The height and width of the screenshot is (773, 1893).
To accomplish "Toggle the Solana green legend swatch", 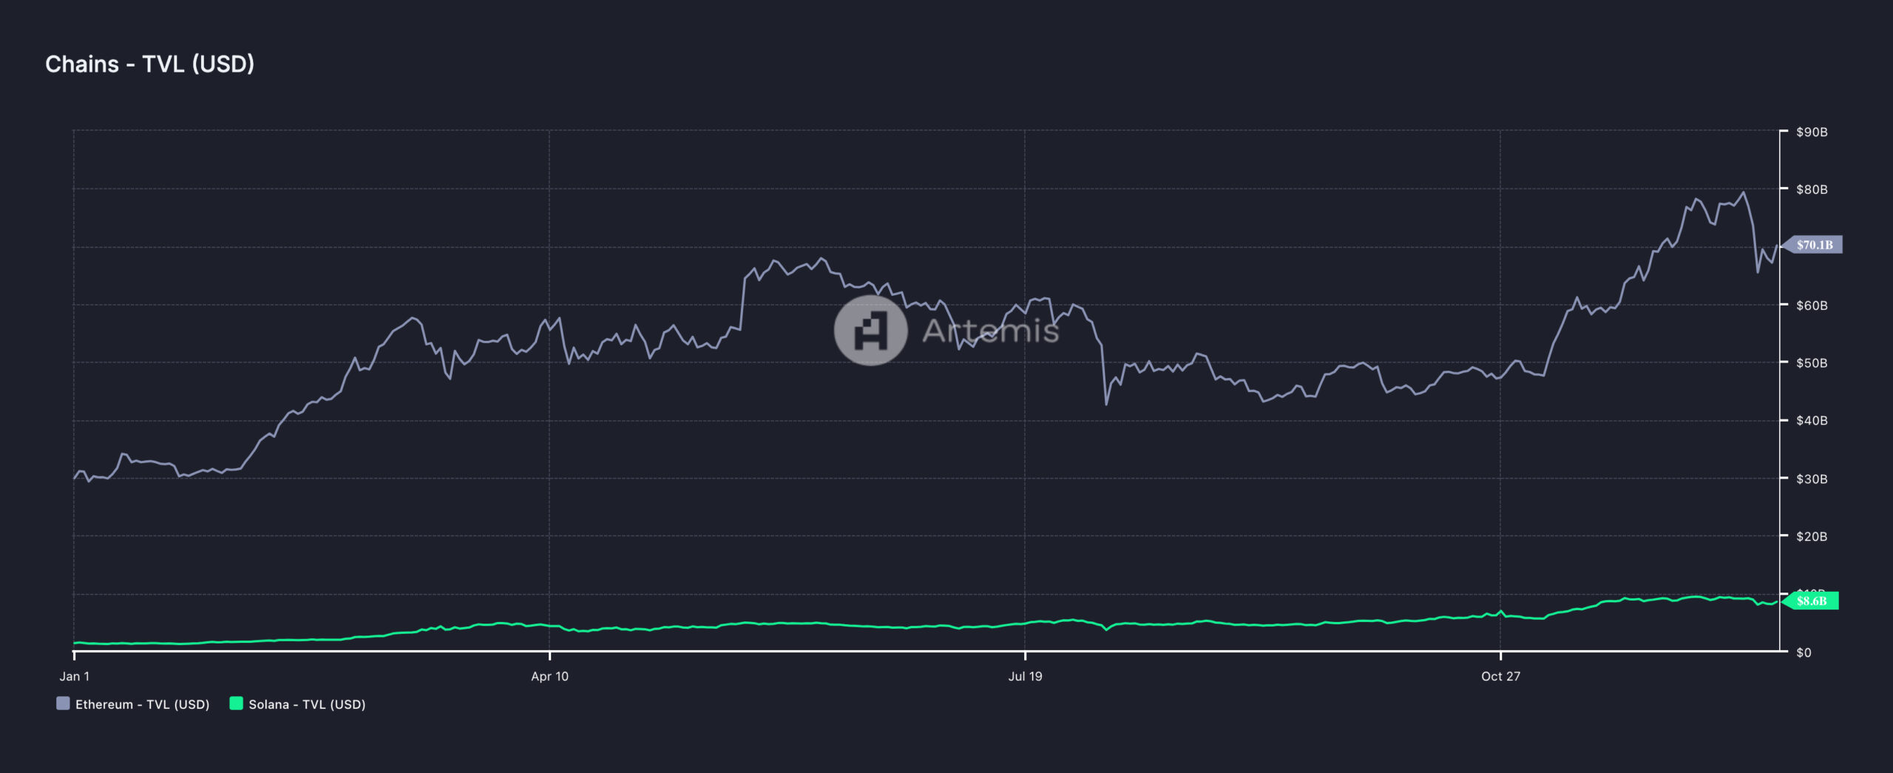I will [236, 703].
